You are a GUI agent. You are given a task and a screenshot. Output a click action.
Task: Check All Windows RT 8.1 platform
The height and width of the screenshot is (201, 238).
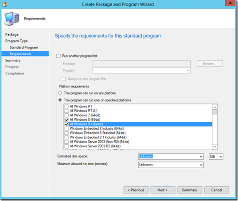tap(66, 111)
